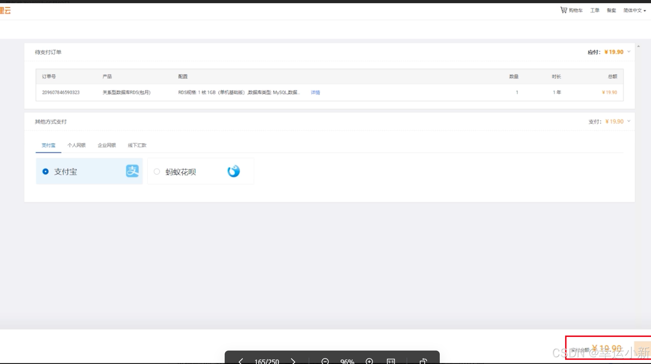Collapse the 支付 other payment section
Screen dimensions: 651x364
(629, 121)
